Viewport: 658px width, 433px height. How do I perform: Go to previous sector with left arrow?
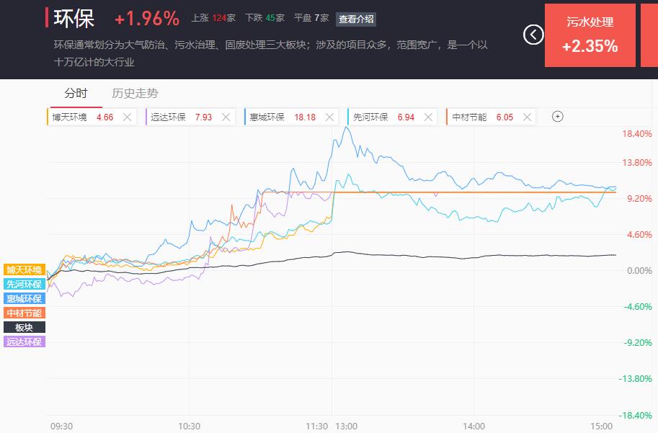click(533, 35)
